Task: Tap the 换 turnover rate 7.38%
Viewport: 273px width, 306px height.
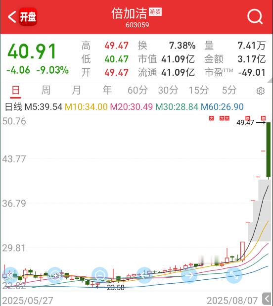Action: click(182, 46)
